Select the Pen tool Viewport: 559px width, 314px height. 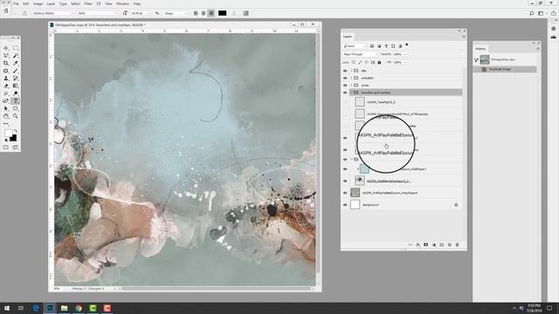(x=6, y=101)
